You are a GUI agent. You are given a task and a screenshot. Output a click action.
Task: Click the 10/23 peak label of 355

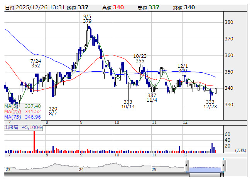click(140, 58)
